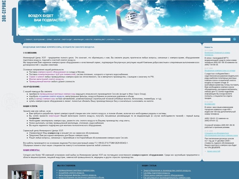This screenshot has height=179, width=239.
Task: Click the О КОМПАНИИ section heading
Action: pyautogui.click(x=30, y=53)
